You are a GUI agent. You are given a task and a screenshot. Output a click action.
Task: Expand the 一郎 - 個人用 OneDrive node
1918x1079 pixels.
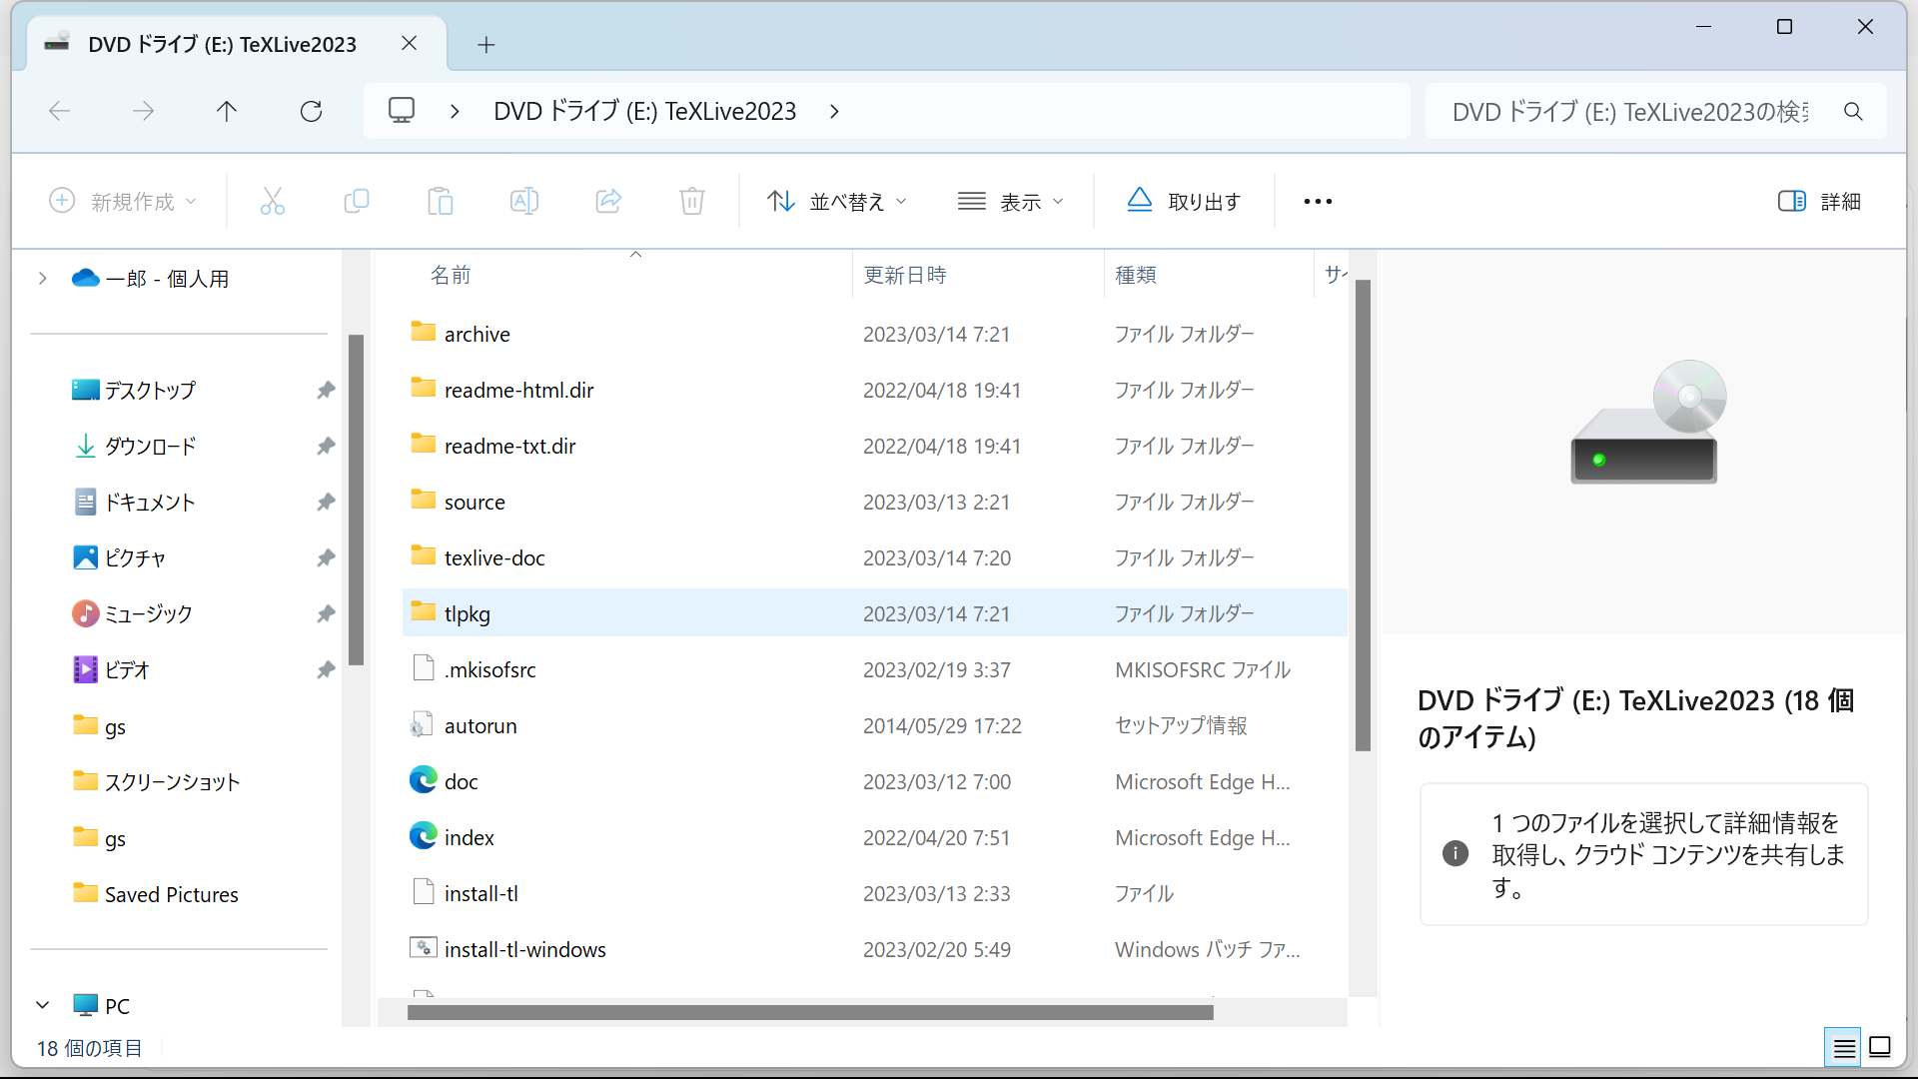click(x=42, y=278)
